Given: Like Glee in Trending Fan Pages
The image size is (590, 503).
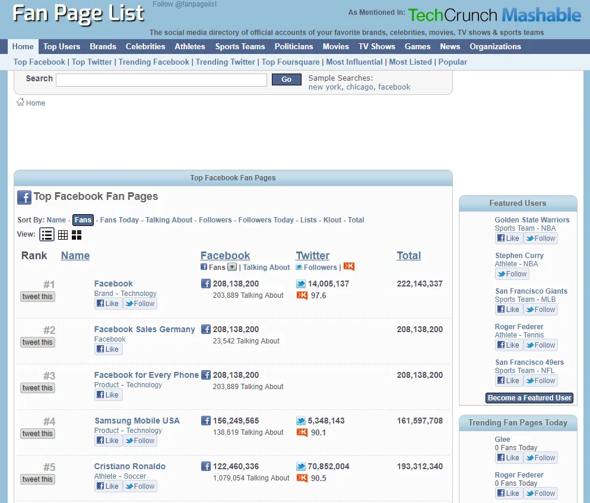Looking at the screenshot, I should (509, 457).
